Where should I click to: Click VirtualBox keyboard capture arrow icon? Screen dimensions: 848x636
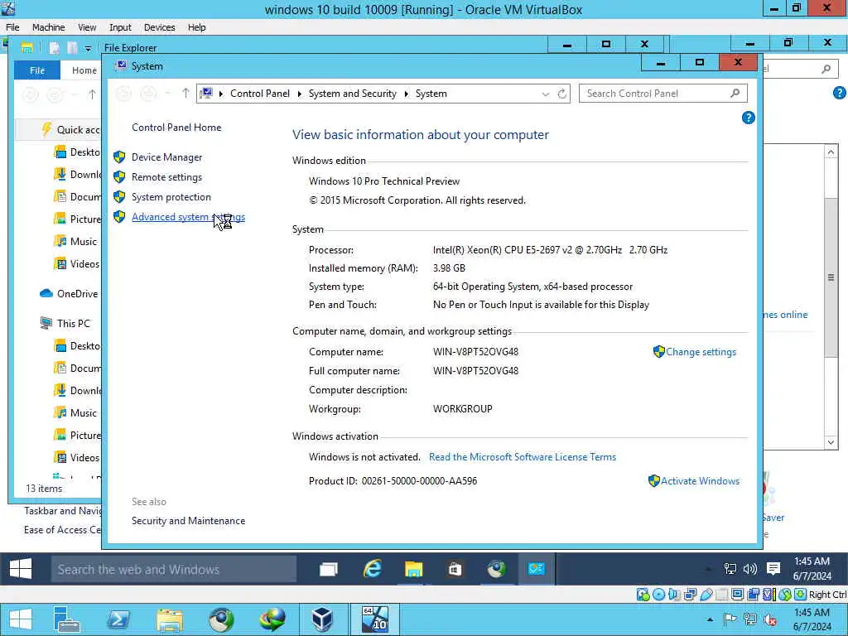(x=801, y=595)
